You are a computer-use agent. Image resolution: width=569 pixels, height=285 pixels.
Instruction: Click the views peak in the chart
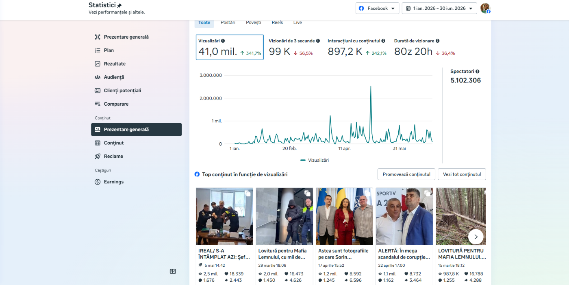click(x=371, y=86)
